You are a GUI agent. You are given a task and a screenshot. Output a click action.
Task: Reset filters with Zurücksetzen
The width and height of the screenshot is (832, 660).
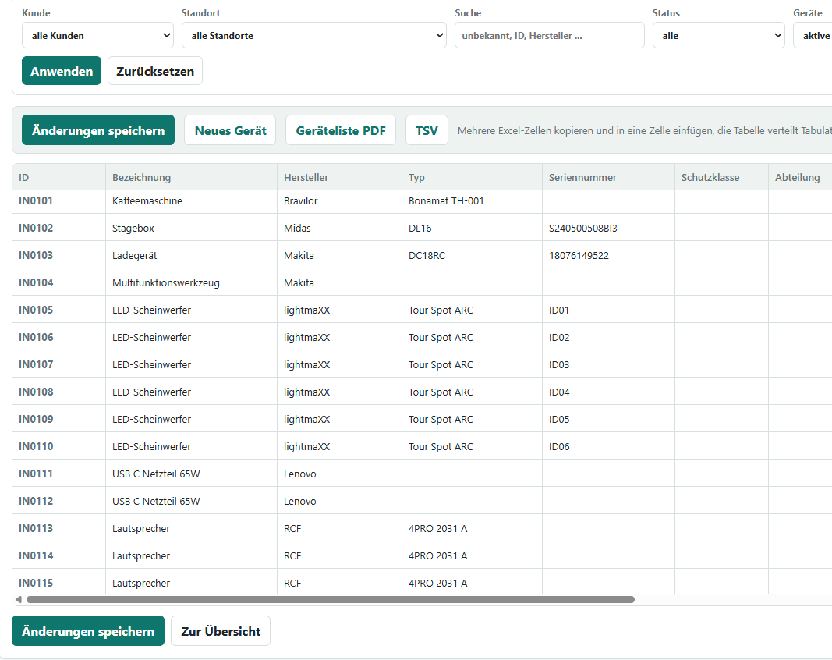(155, 71)
